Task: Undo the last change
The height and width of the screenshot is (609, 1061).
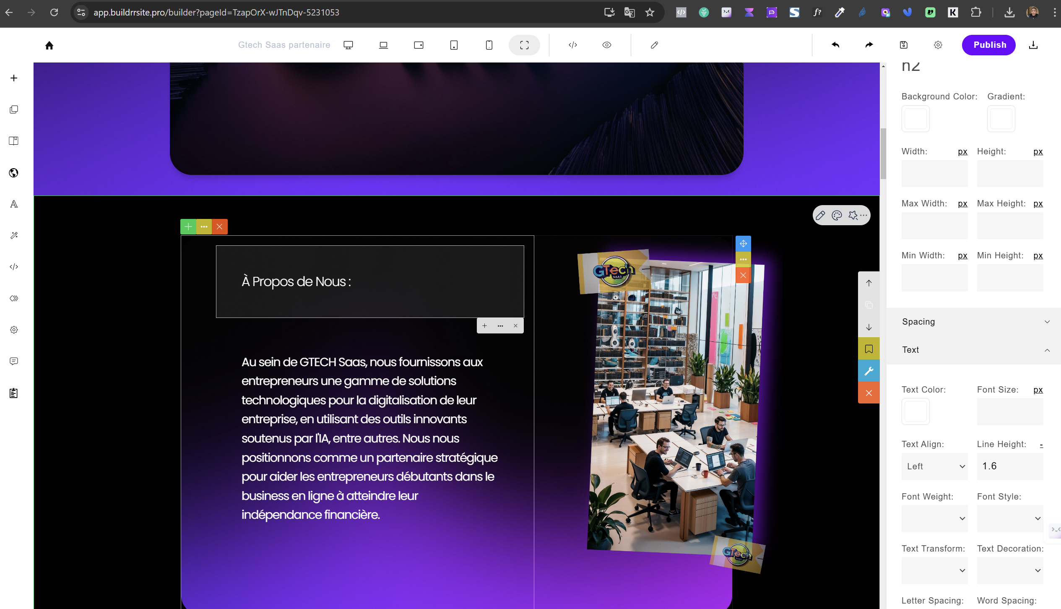Action: point(835,45)
